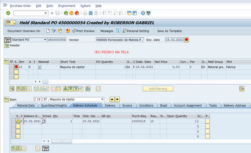251x153 pixels.
Task: Click Save As Template
Action: 170,31
